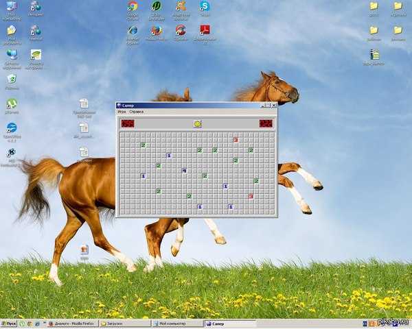Click the Мой компьютер desktop icon

pyautogui.click(x=12, y=7)
